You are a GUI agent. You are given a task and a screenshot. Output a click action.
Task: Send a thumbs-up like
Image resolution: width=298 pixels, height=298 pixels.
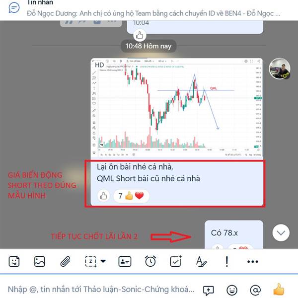[279, 290]
